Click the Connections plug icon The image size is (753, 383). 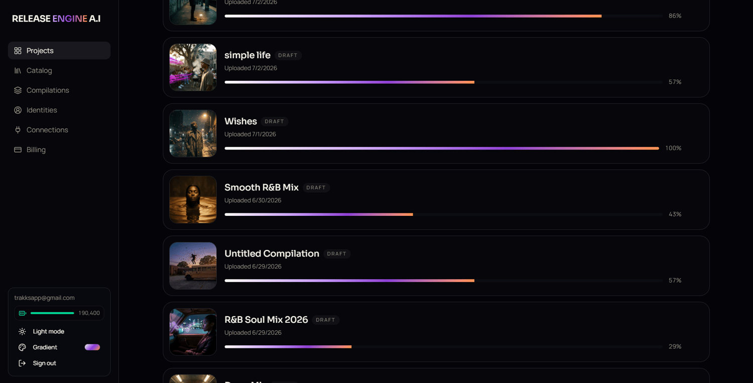tap(18, 130)
